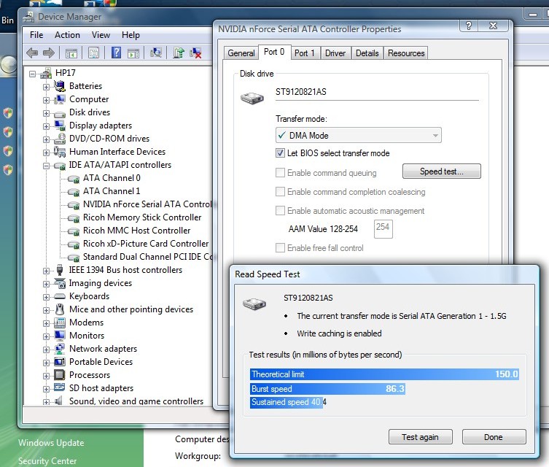
Task: Switch to the Resources tab
Action: pos(406,53)
